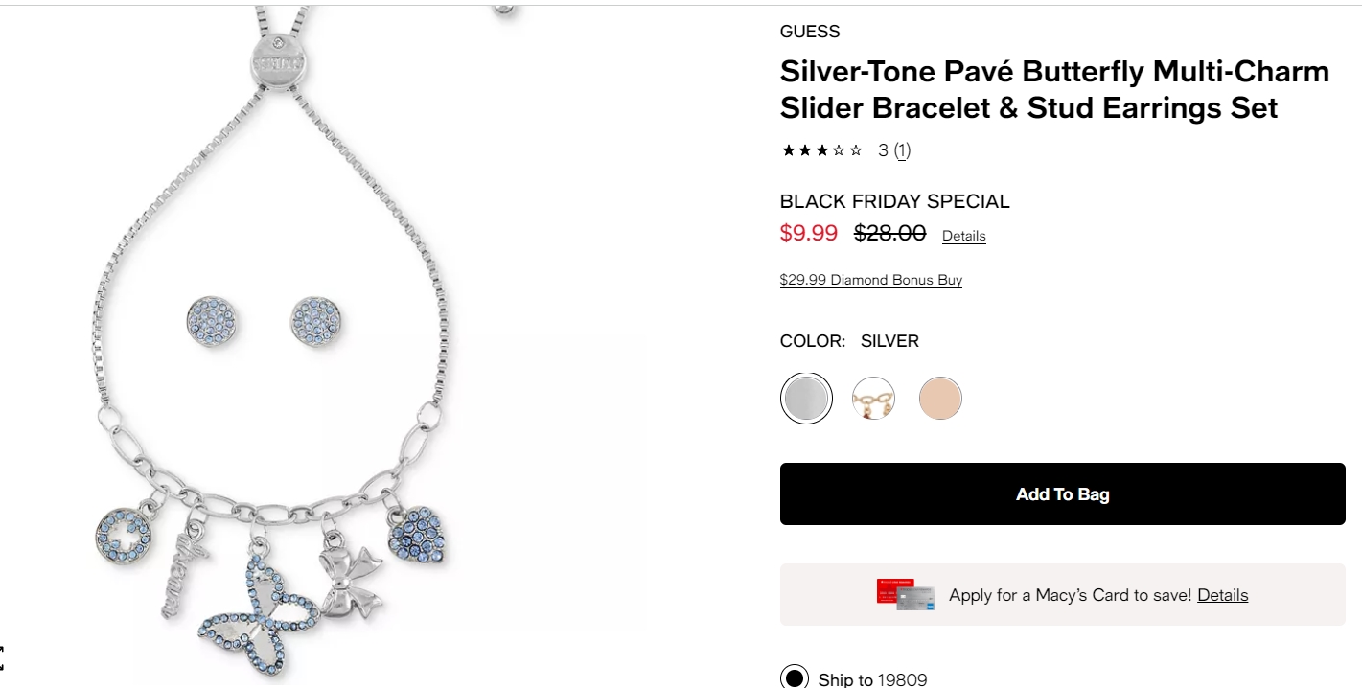Click the Apply for a Macy's Card banner

click(x=1062, y=594)
